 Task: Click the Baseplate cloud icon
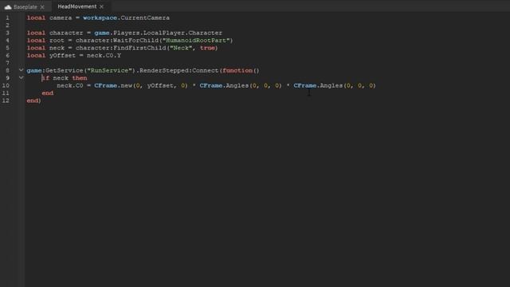pos(8,7)
